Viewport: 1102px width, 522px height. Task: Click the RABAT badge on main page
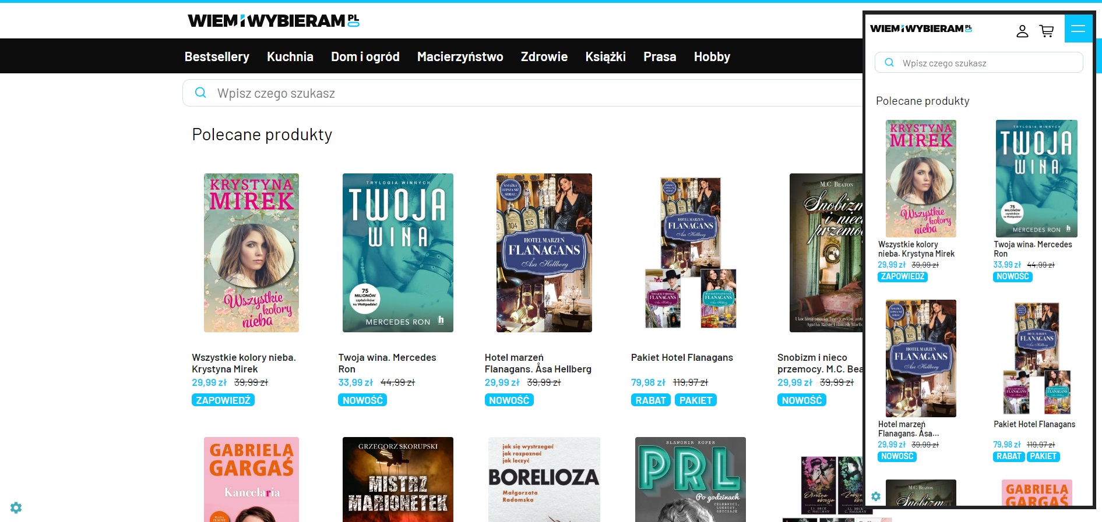click(x=651, y=400)
